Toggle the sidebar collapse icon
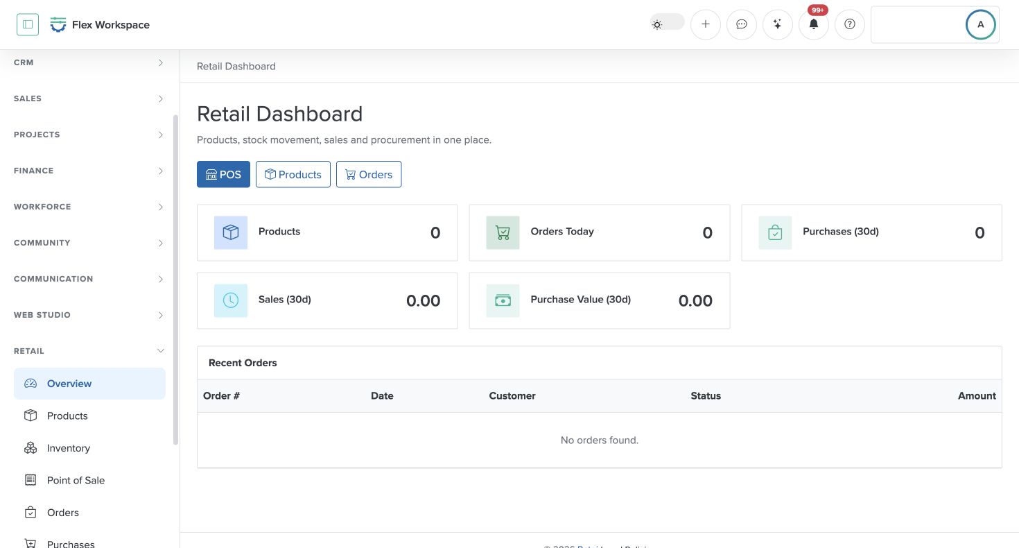 point(28,24)
